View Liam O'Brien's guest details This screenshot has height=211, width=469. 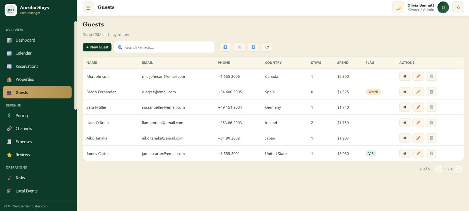[405, 123]
